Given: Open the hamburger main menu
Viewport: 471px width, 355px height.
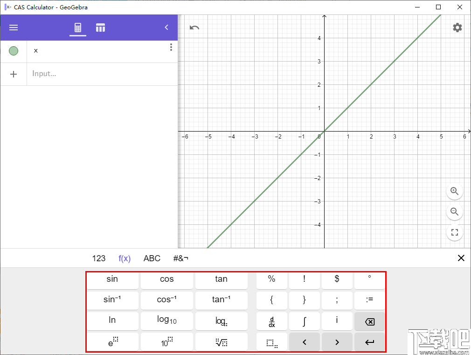Looking at the screenshot, I should pos(13,27).
